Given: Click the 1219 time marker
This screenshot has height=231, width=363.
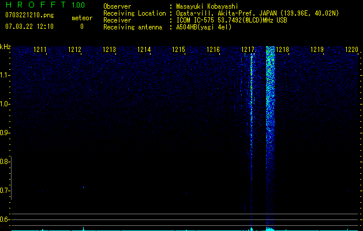Looking at the screenshot, I should pos(317,50).
